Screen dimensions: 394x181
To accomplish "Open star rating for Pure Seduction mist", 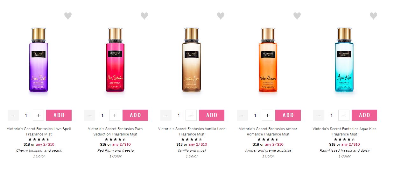I will click(115, 139).
